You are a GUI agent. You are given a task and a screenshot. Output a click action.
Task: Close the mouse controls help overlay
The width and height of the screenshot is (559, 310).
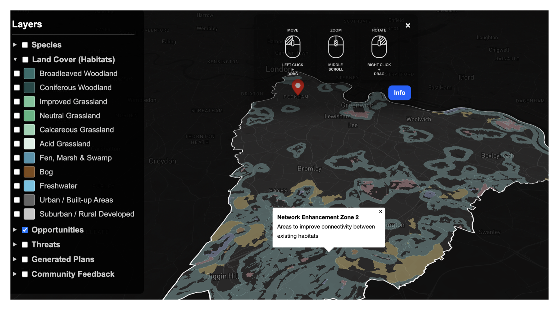[408, 25]
